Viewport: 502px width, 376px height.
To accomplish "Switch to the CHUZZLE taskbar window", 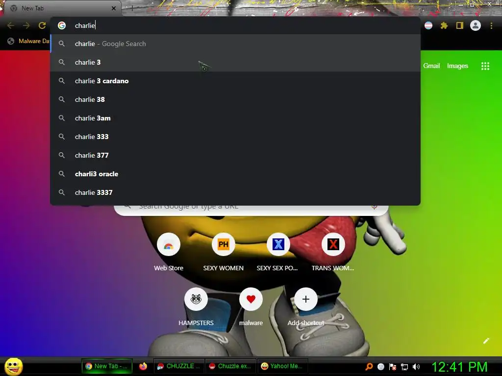I will [178, 366].
